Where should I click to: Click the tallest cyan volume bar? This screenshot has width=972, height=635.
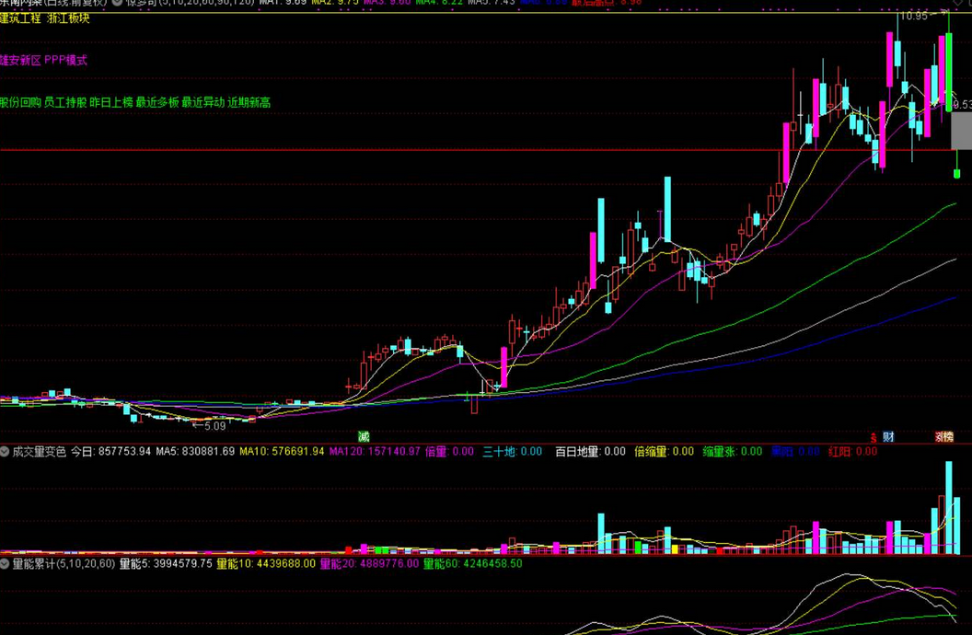pos(948,507)
